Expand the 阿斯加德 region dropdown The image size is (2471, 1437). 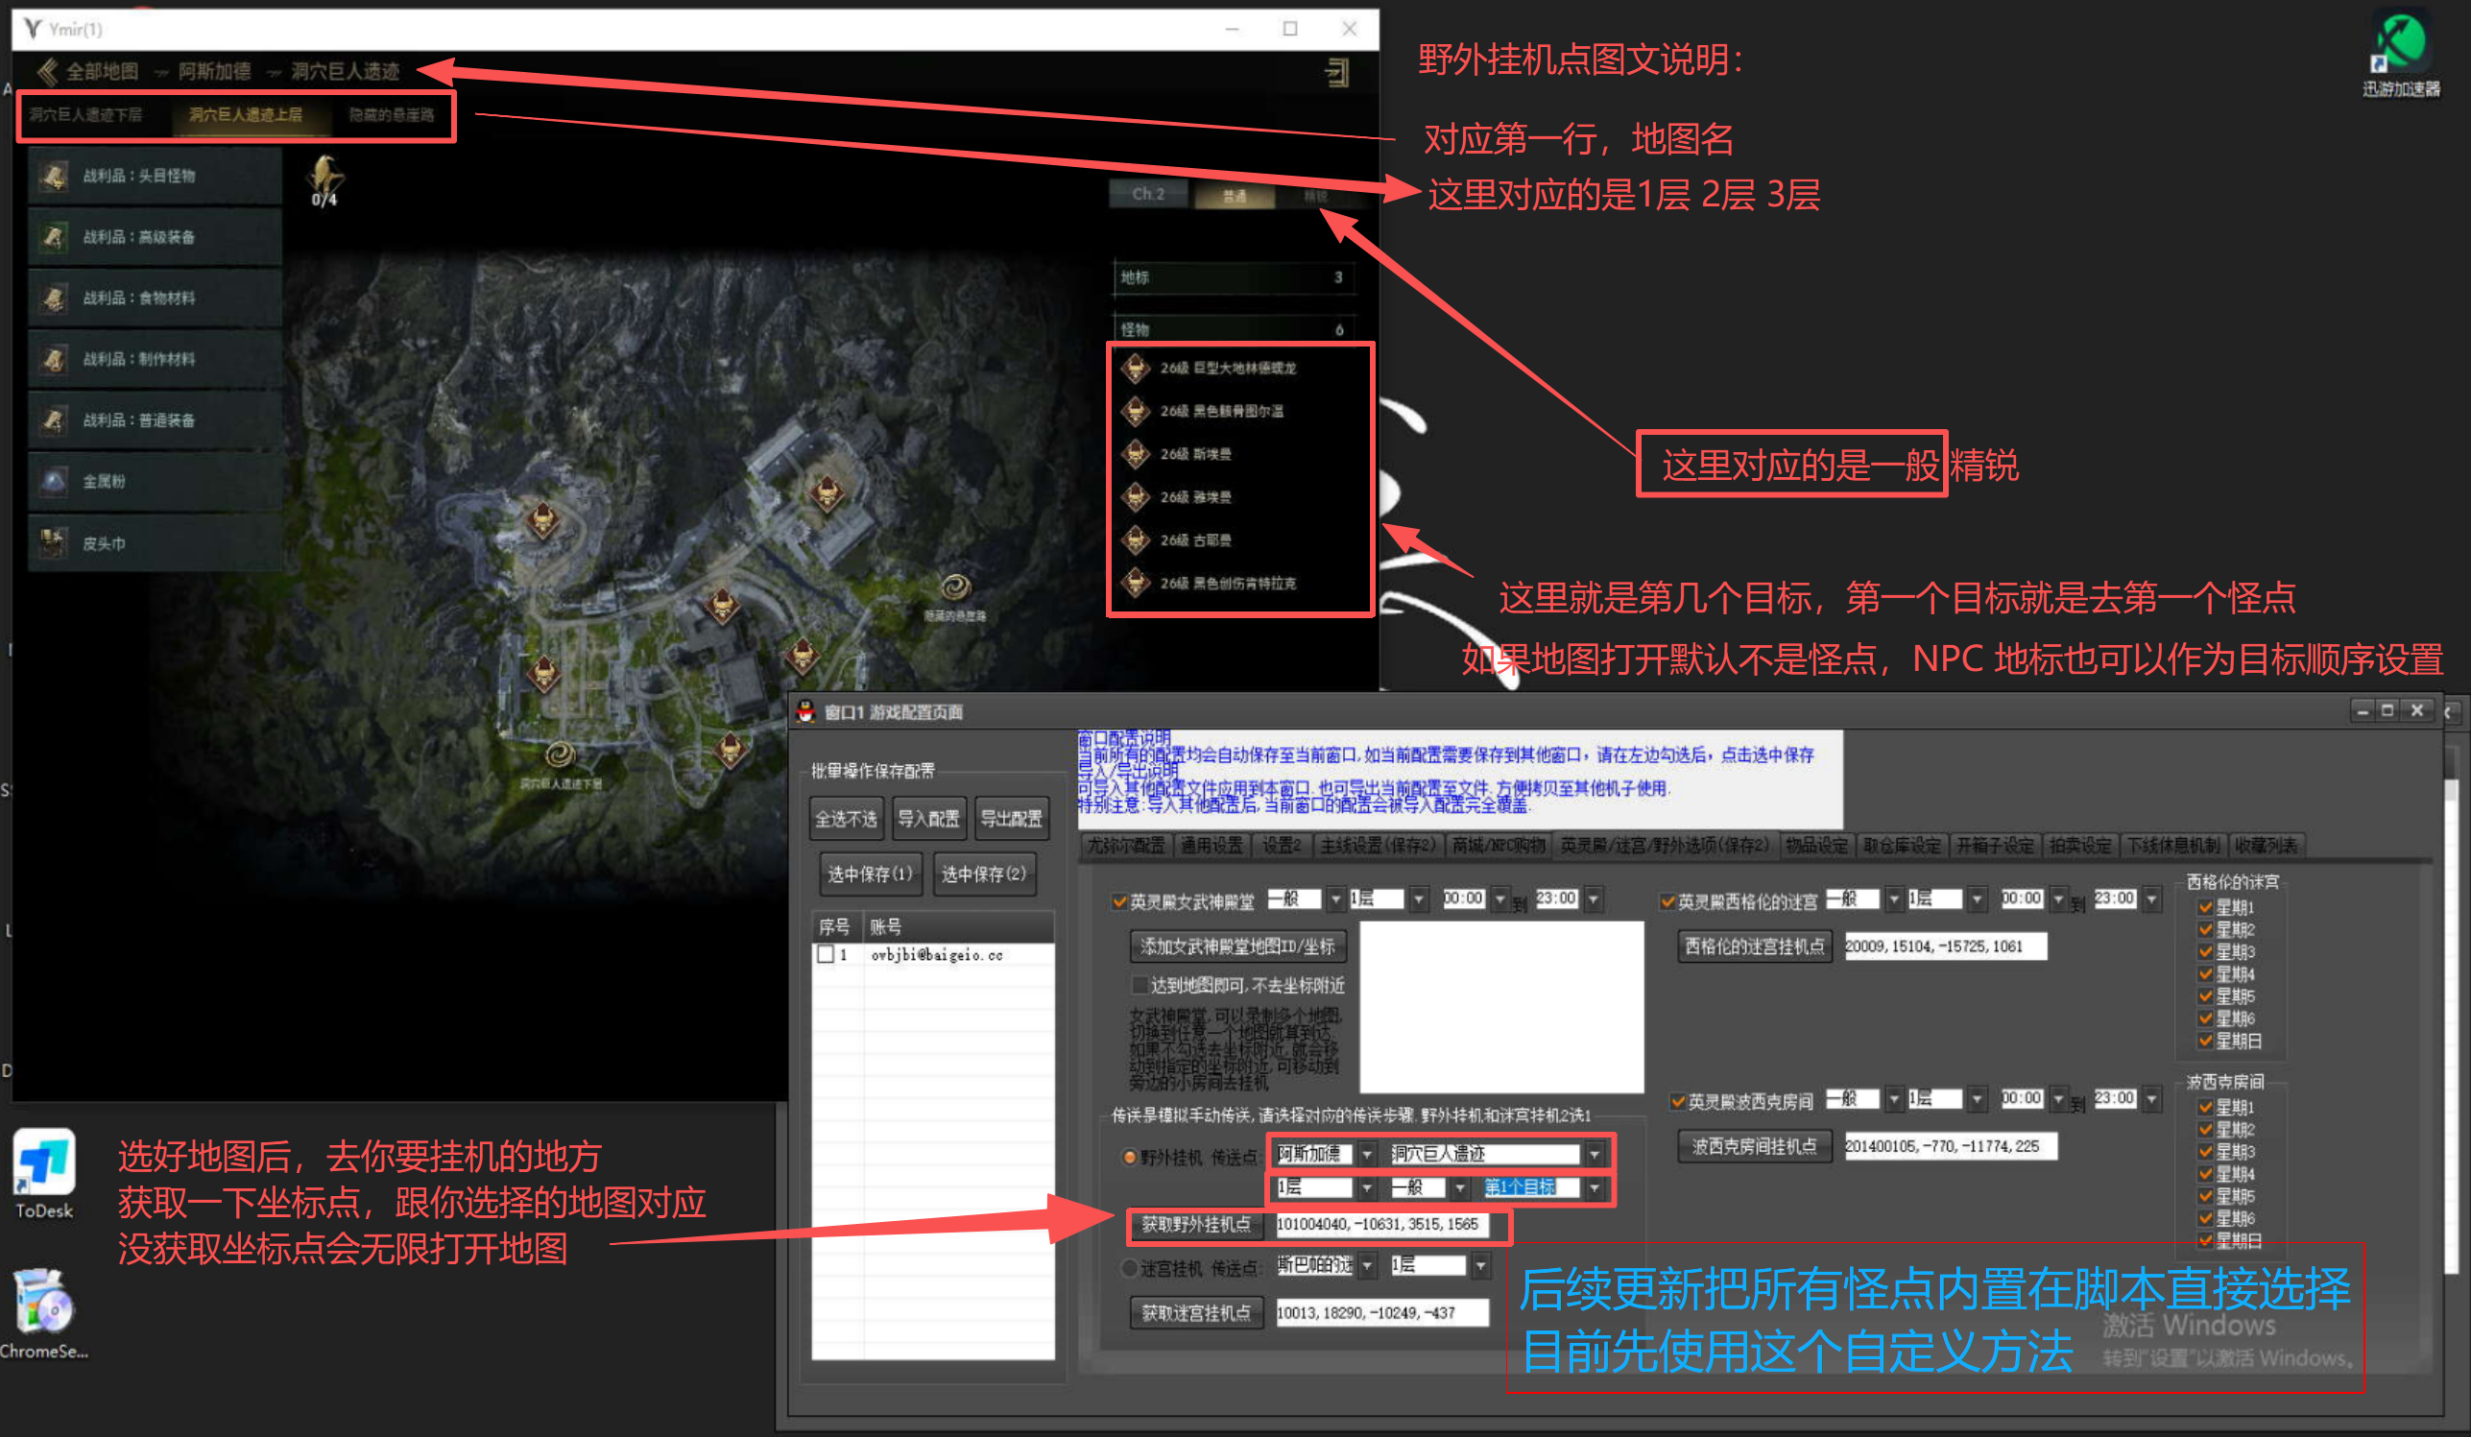click(x=1367, y=1155)
